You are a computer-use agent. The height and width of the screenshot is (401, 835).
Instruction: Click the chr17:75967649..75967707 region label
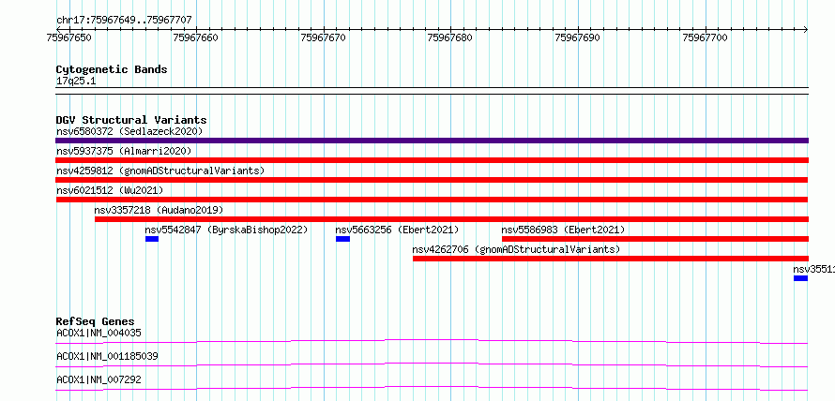pos(124,21)
